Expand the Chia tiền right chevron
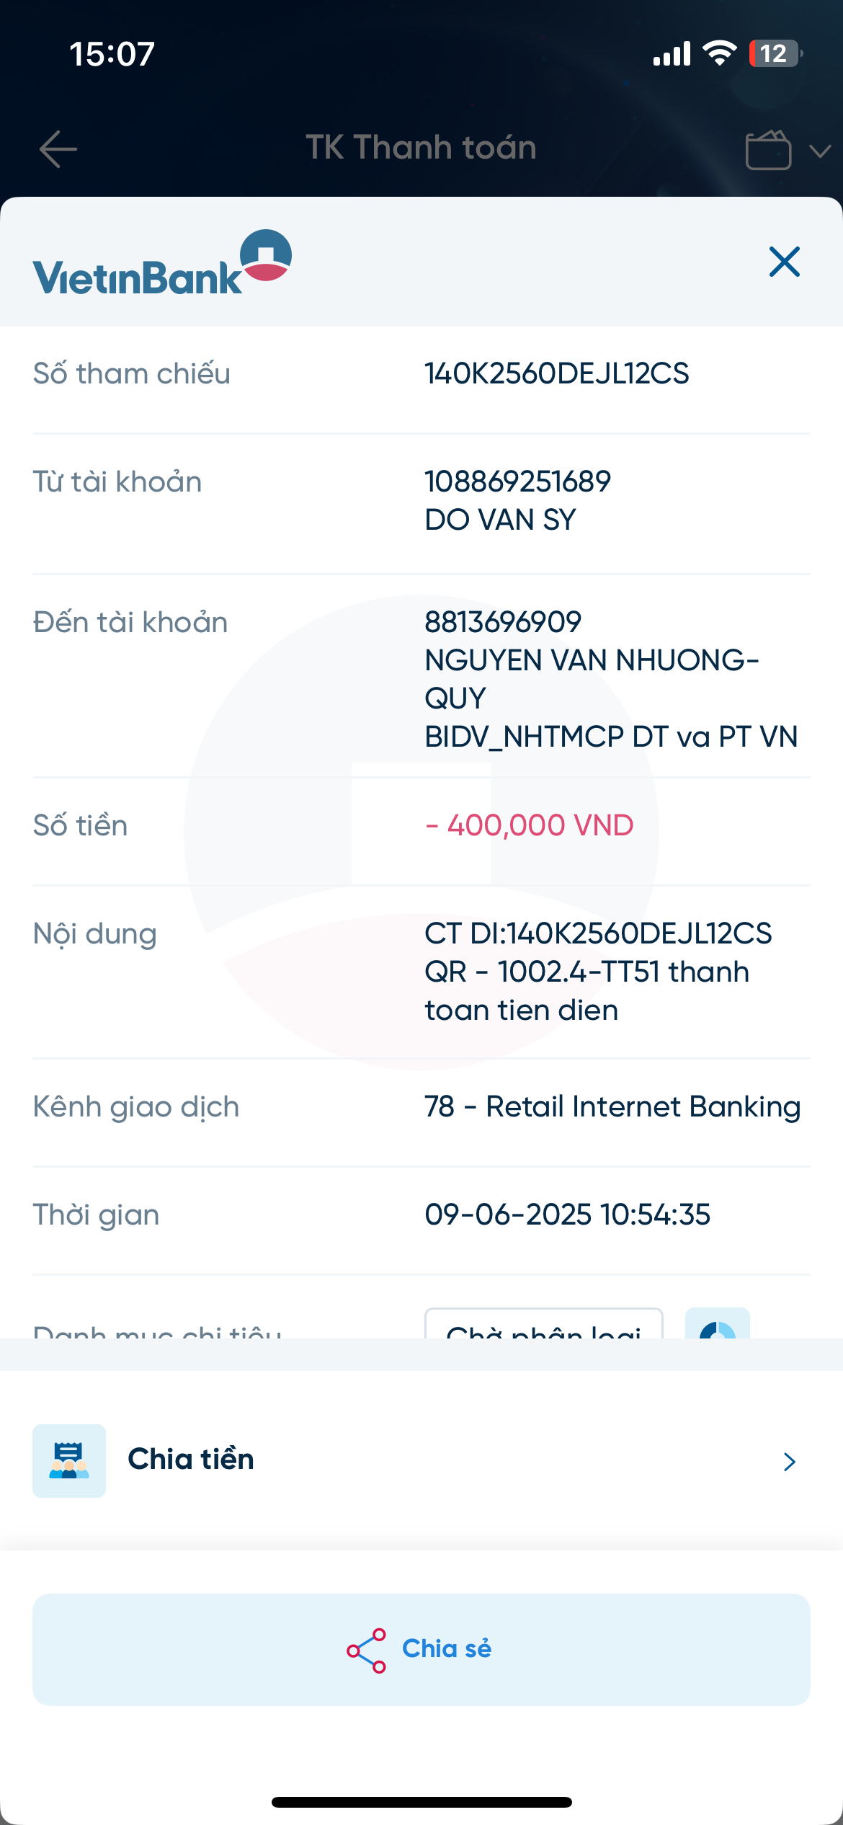Viewport: 843px width, 1825px height. pos(790,1461)
